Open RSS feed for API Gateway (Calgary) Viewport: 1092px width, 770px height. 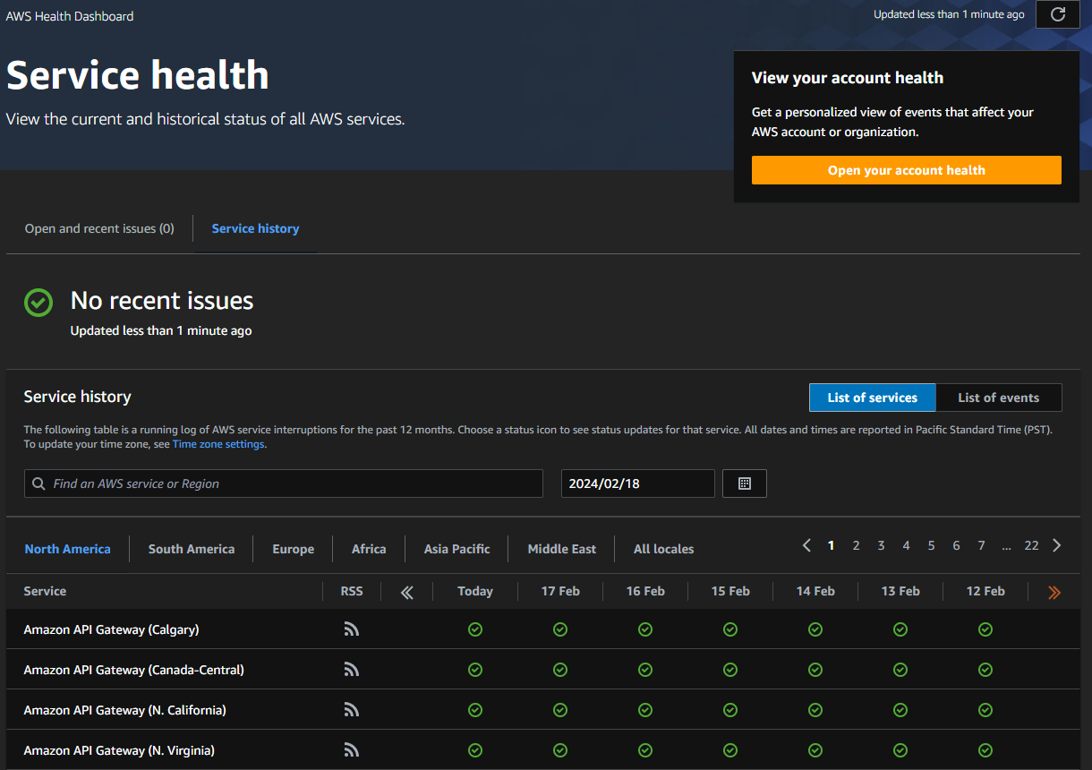click(x=352, y=629)
